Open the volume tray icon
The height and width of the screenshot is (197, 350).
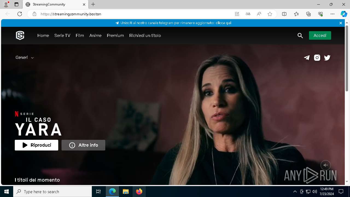(x=315, y=192)
